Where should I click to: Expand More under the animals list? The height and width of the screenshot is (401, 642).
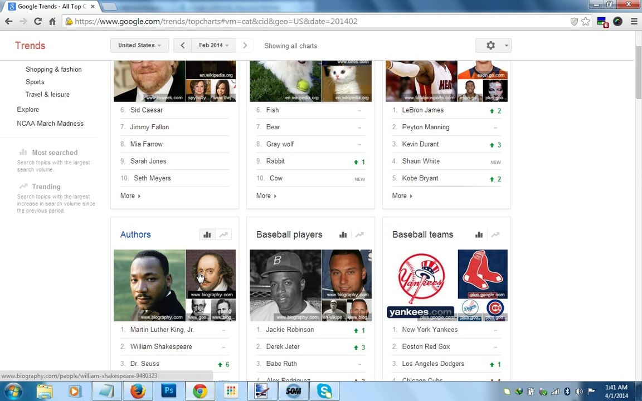(x=266, y=196)
